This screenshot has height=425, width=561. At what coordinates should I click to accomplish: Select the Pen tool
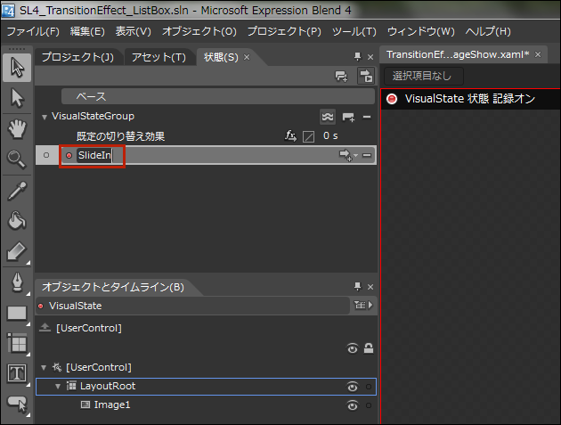click(17, 282)
